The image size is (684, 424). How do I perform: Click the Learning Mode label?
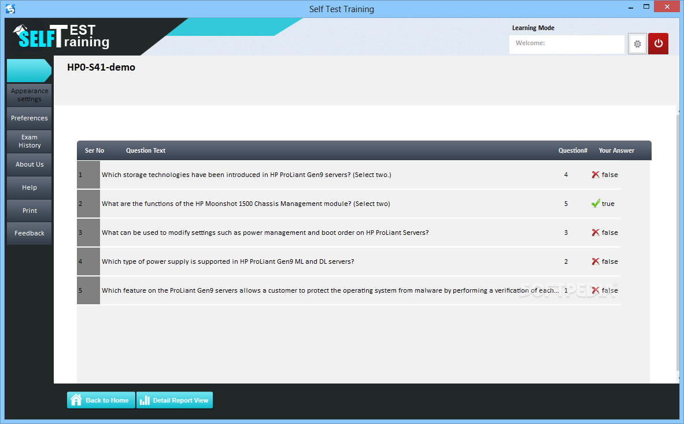tap(533, 28)
